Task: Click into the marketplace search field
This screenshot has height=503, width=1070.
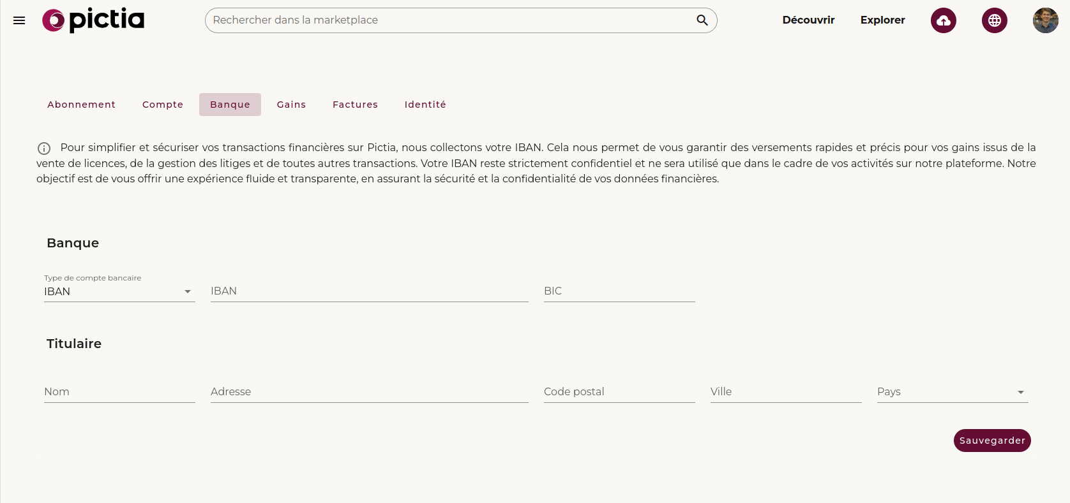Action: (x=450, y=20)
